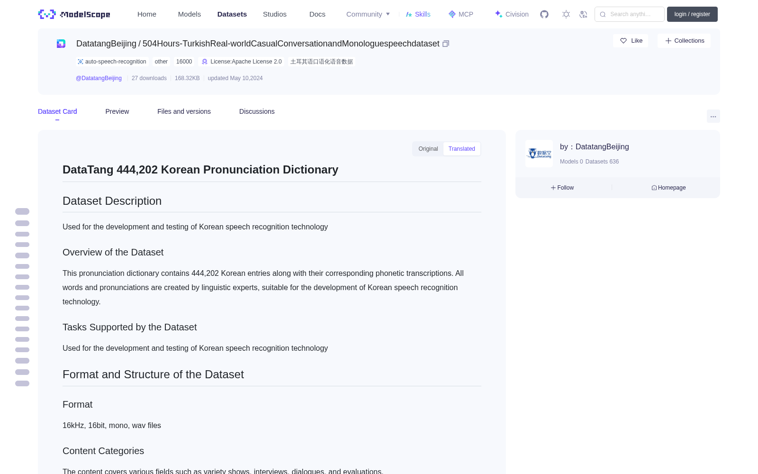Click '27 downloads' text

coord(149,78)
